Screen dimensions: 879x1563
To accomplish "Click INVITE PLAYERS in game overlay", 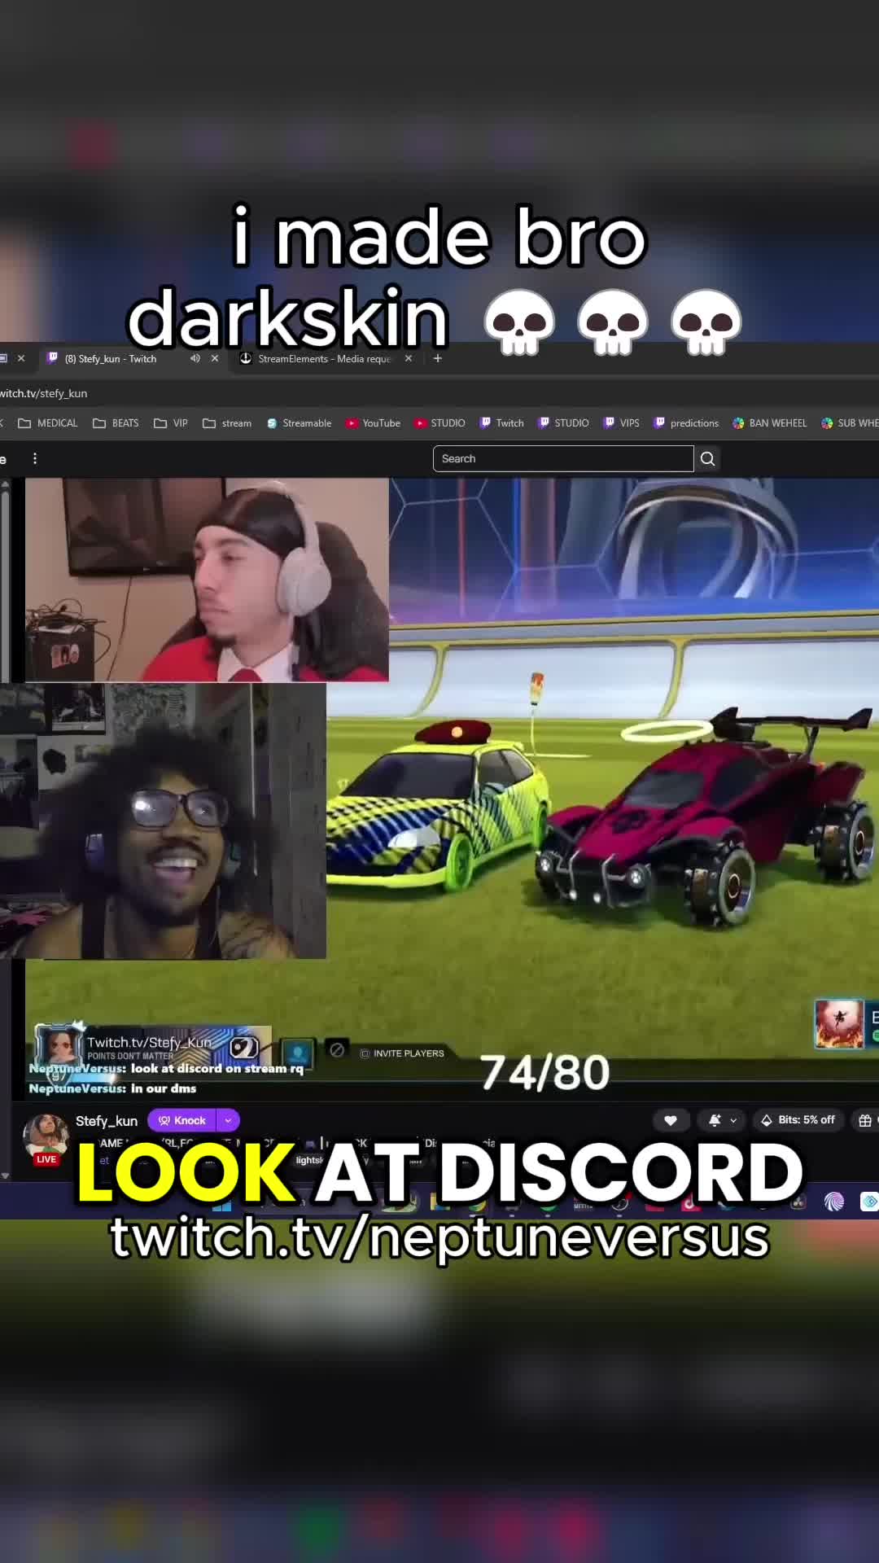I will click(402, 1053).
